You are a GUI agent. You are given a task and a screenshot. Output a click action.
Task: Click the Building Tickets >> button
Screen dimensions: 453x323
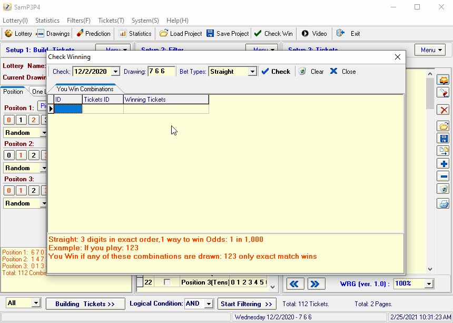pos(85,304)
